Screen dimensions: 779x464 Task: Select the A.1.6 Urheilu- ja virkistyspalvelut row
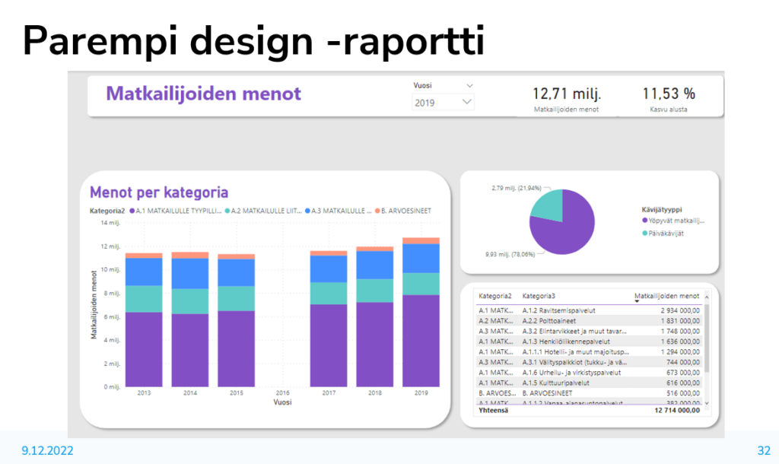tap(589, 372)
